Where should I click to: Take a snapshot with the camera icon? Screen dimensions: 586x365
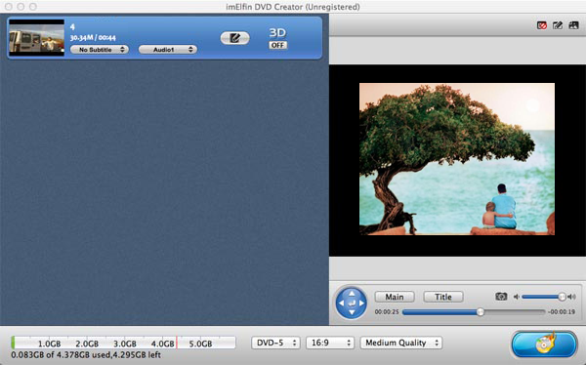click(x=501, y=297)
